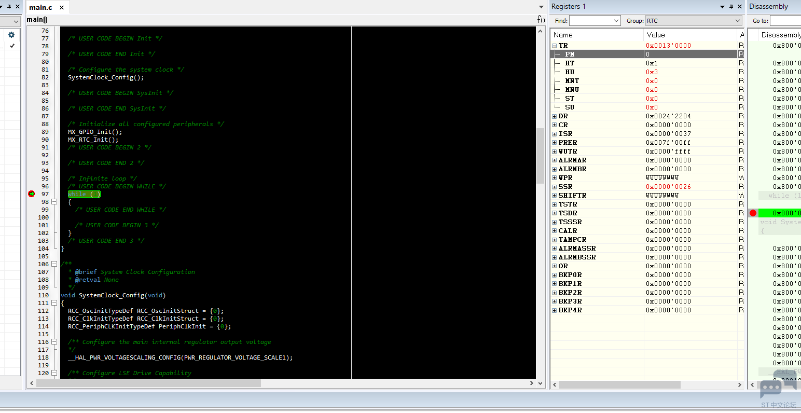The image size is (801, 413).
Task: Click the editor scroll-right arrow
Action: [532, 383]
